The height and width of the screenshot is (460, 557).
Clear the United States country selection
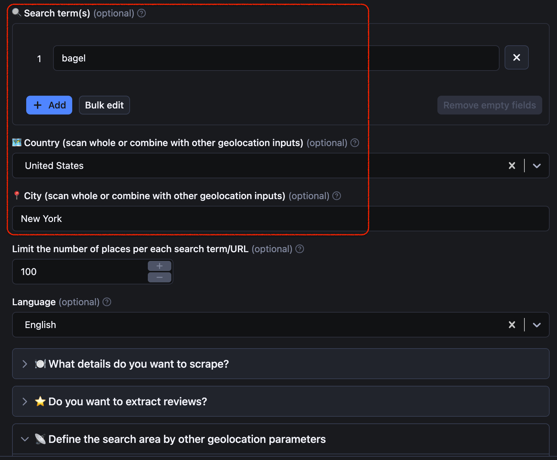pyautogui.click(x=512, y=166)
